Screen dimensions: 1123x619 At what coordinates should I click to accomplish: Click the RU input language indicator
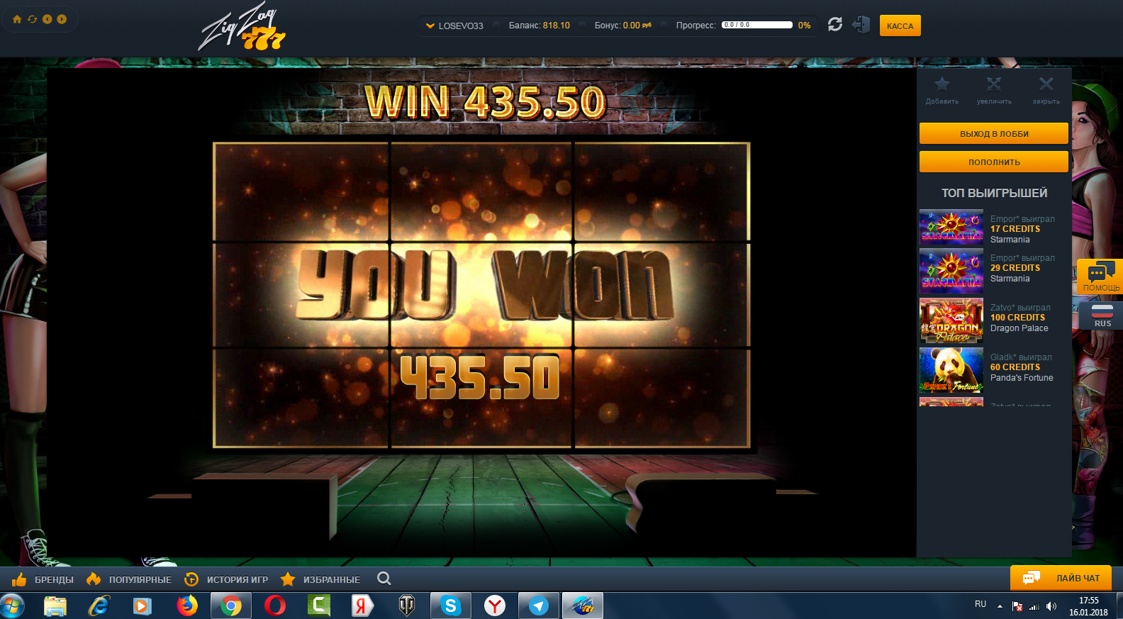coord(980,604)
